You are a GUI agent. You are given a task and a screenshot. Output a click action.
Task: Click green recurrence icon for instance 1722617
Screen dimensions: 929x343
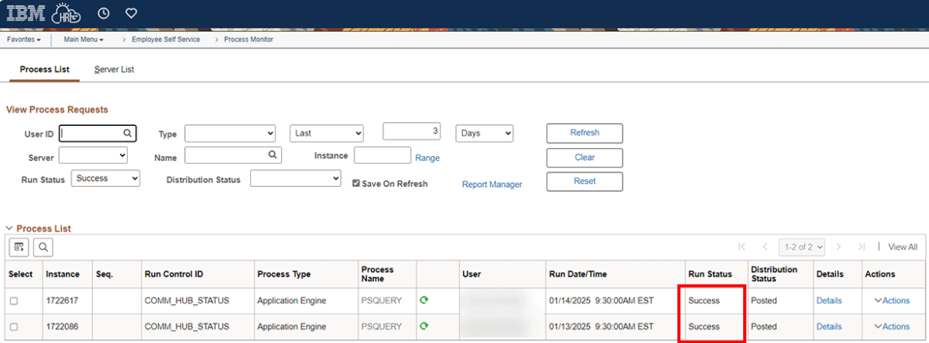(424, 300)
